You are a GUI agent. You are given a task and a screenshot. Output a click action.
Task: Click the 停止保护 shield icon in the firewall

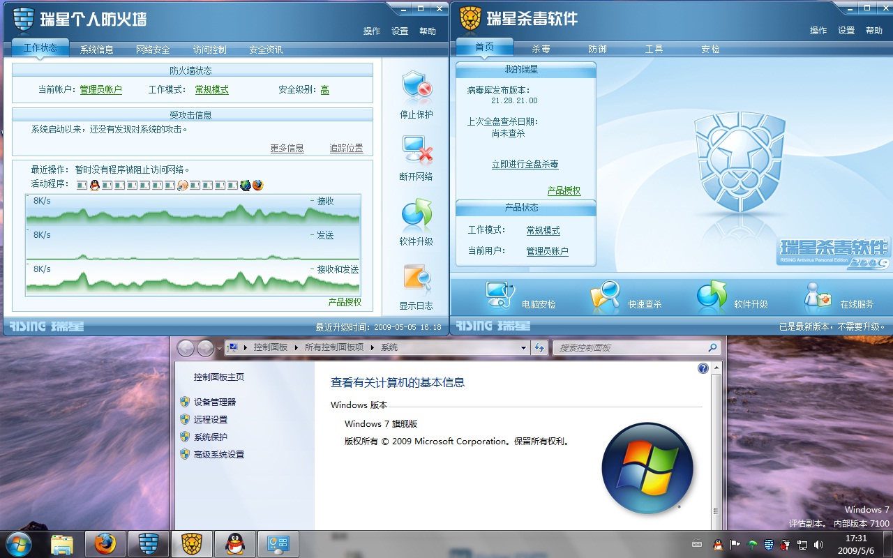point(417,87)
